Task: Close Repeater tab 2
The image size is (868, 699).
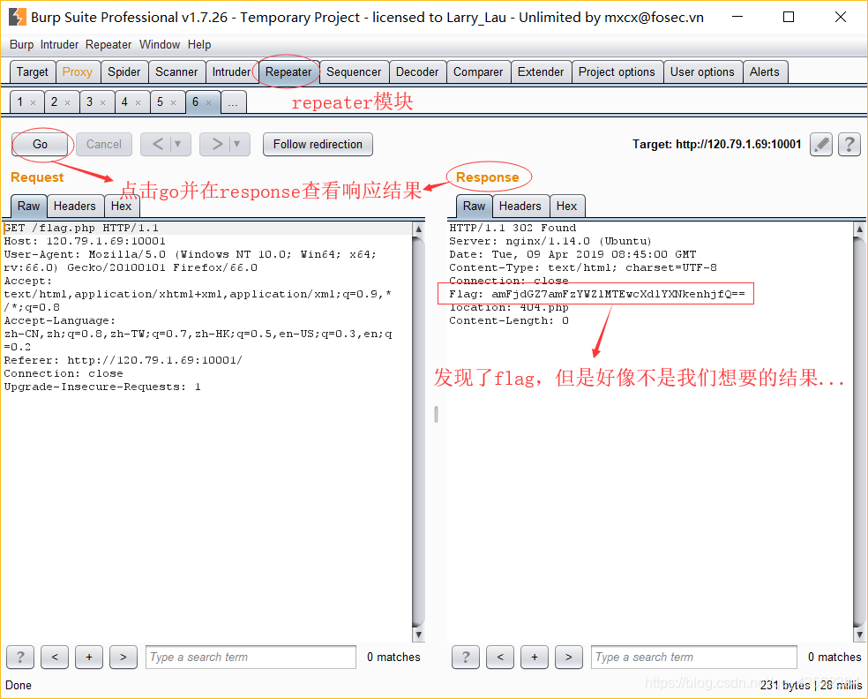Action: point(68,102)
